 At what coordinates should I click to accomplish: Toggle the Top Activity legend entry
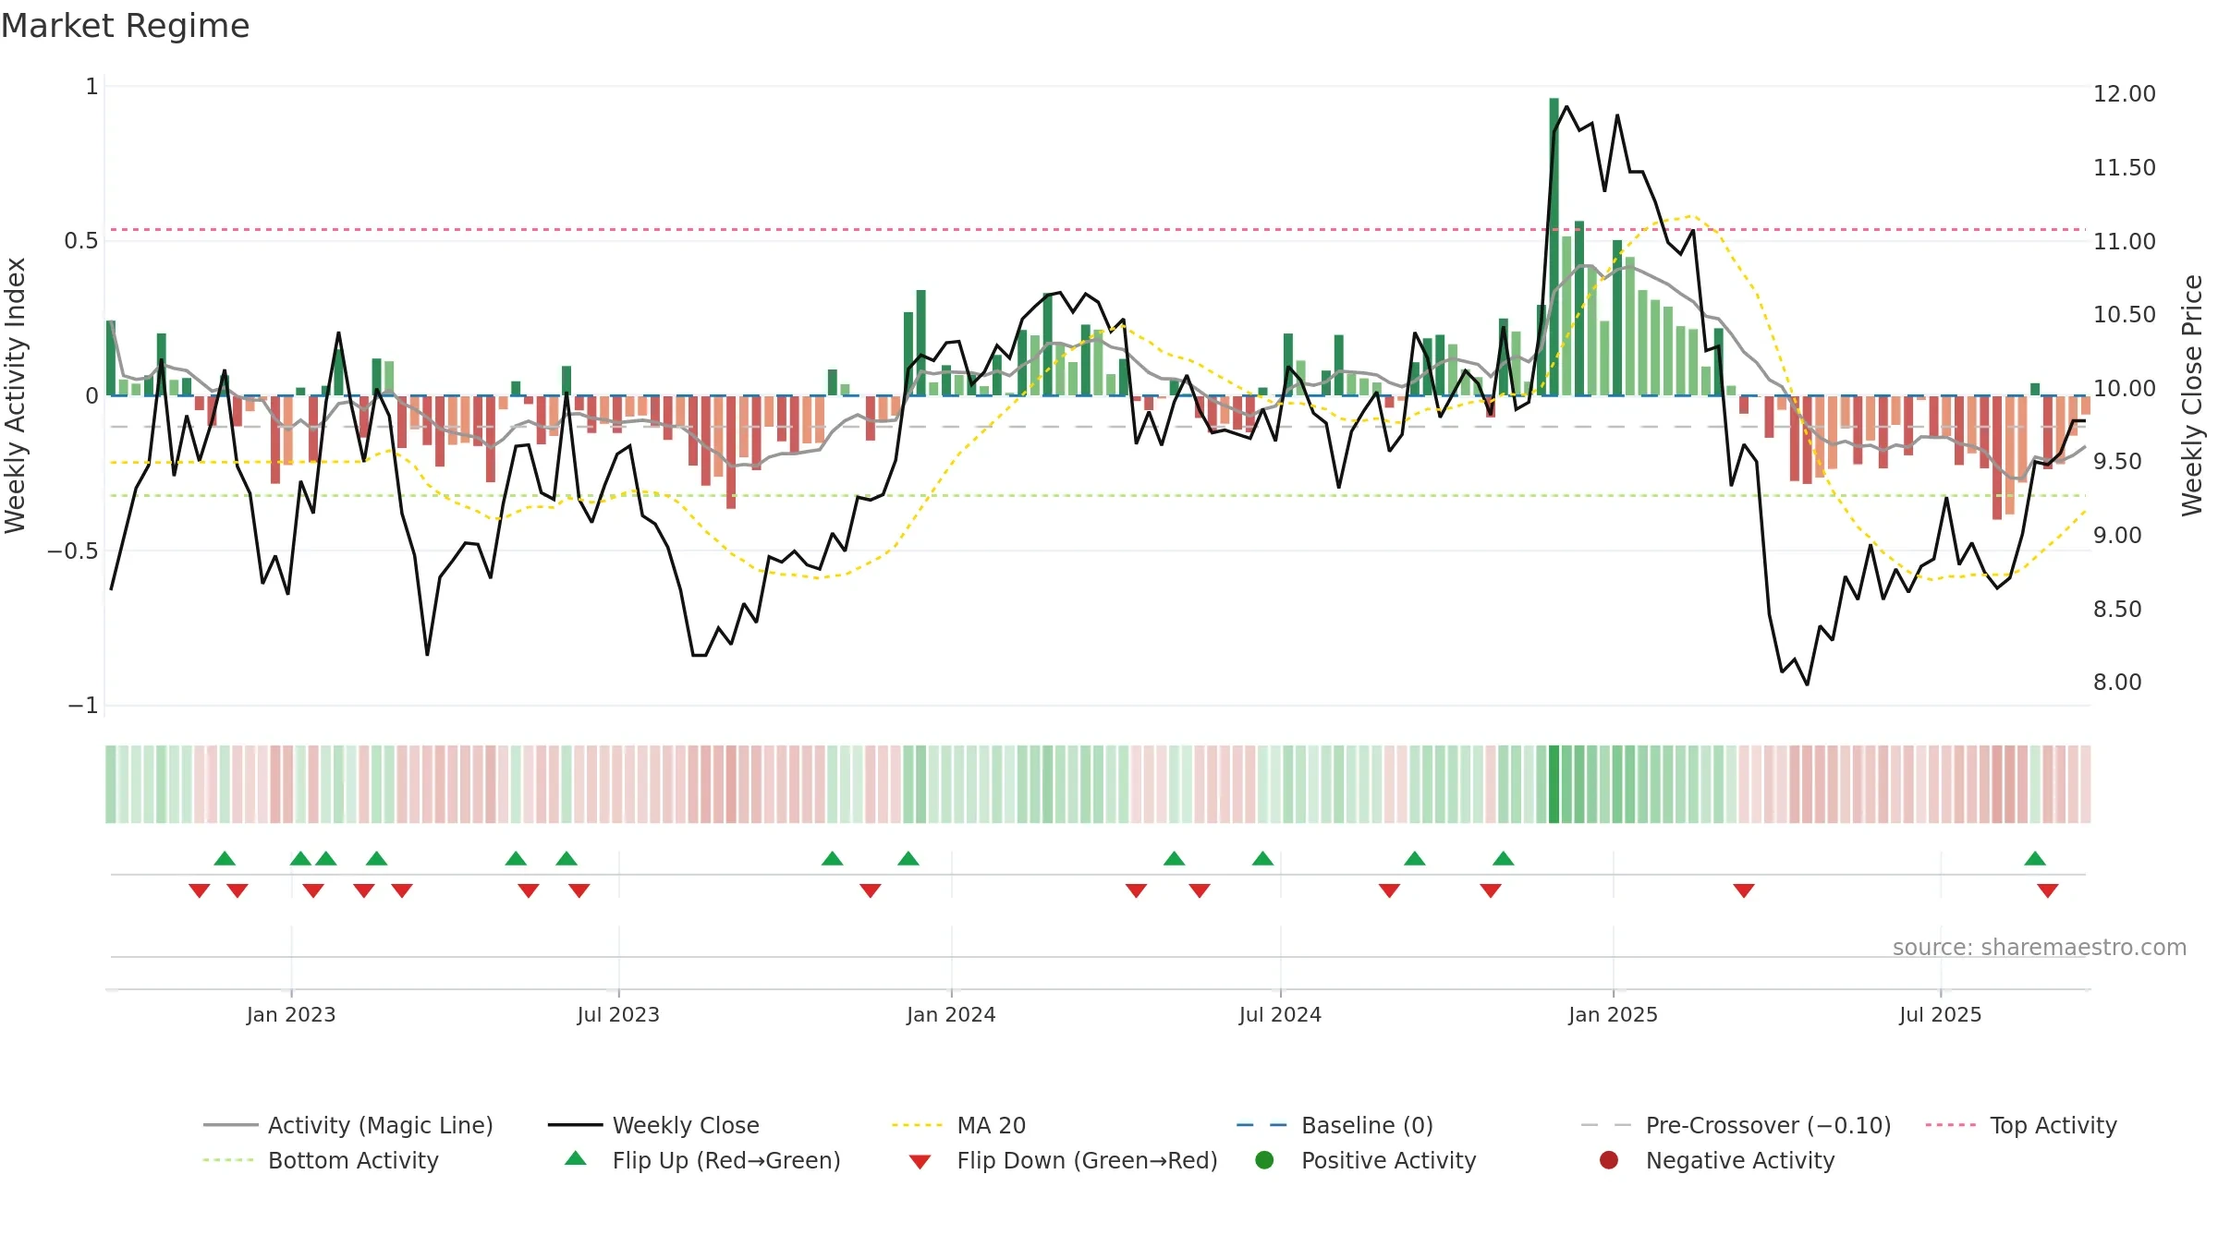pos(2020,1125)
